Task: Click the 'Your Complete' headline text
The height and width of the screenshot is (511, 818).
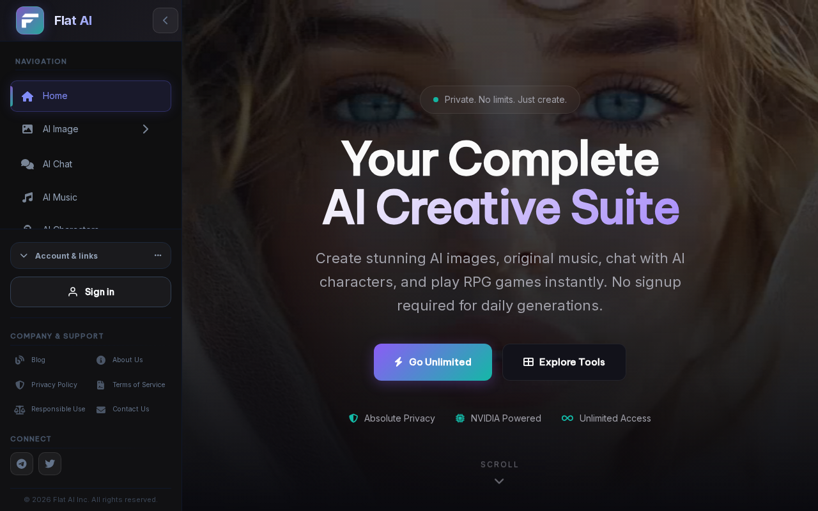Action: [500, 158]
